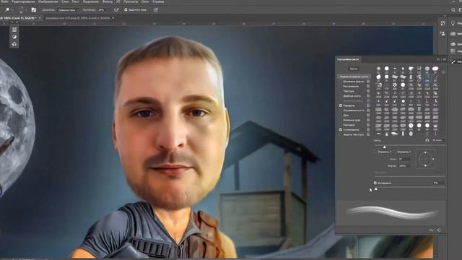The height and width of the screenshot is (260, 462).
Task: Open the search magnifier at top right
Action: (x=453, y=10)
